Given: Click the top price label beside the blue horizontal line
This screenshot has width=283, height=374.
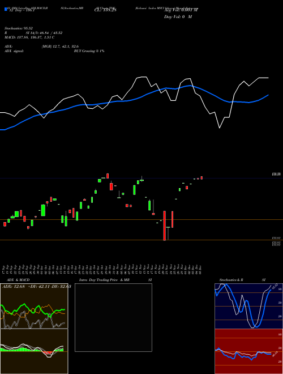Looking at the screenshot, I should 276,175.
